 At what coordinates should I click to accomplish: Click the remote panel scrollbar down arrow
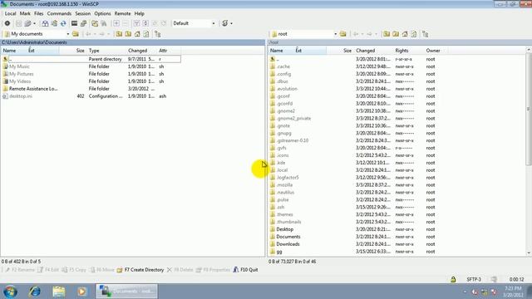pyautogui.click(x=529, y=253)
